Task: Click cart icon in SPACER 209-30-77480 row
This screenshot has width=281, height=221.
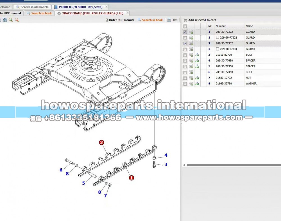Action: (x=191, y=61)
